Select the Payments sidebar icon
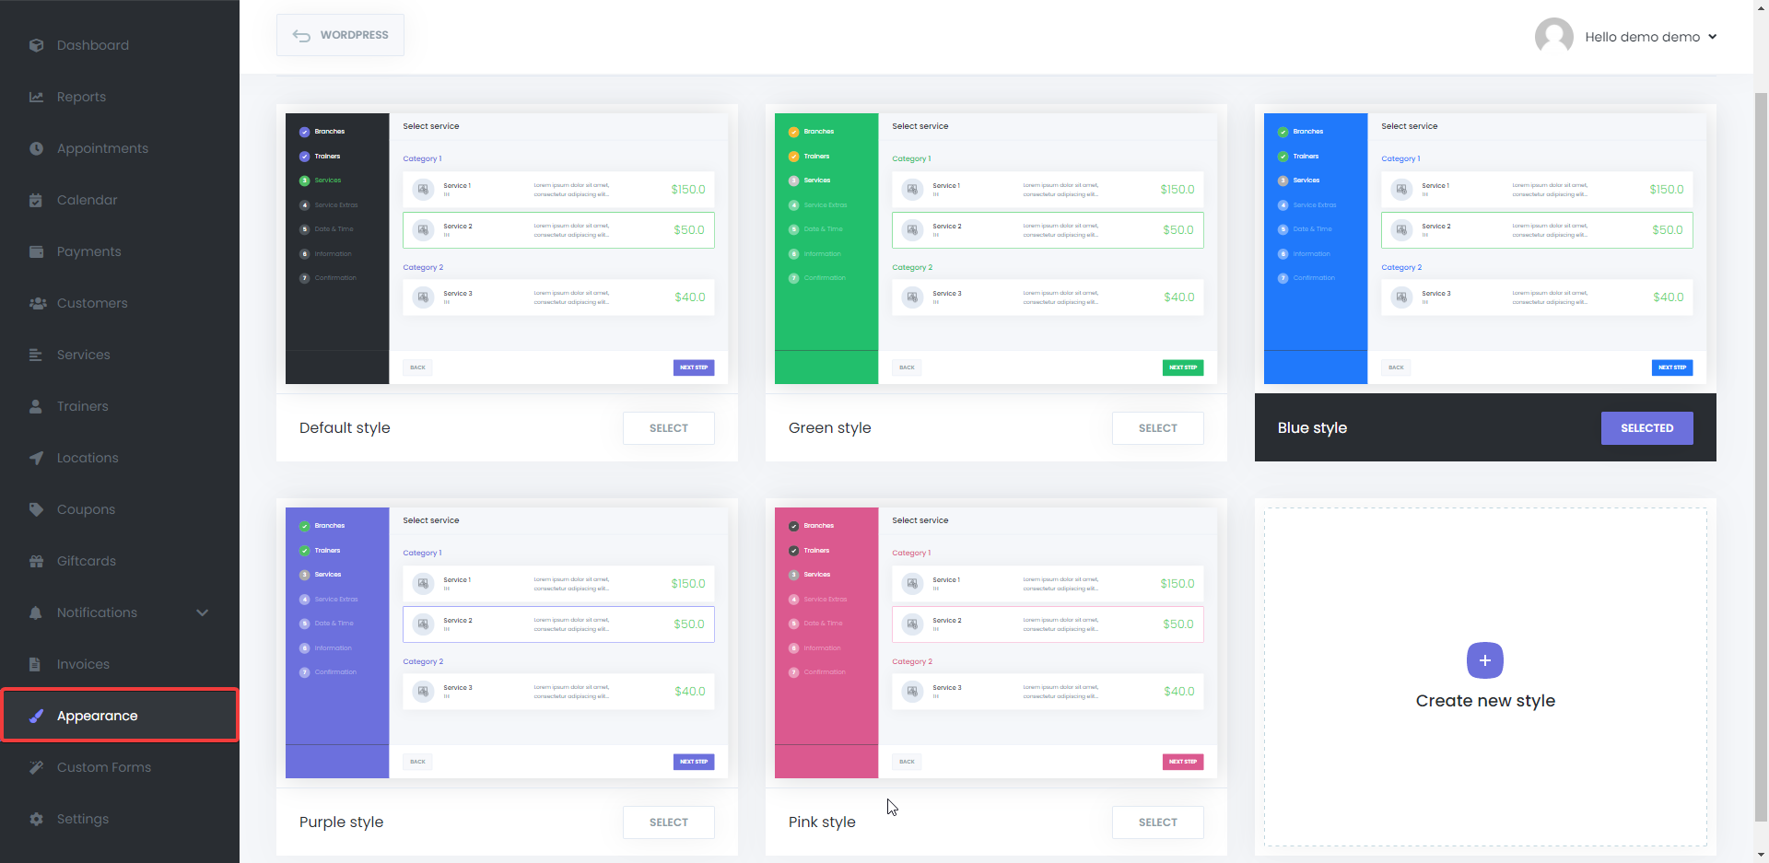The width and height of the screenshot is (1769, 863). coord(36,251)
